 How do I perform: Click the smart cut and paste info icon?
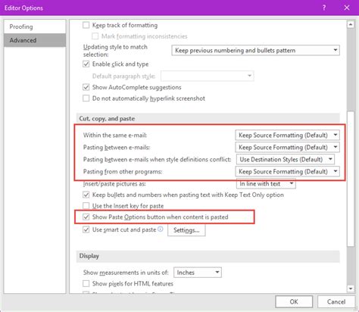pos(161,229)
